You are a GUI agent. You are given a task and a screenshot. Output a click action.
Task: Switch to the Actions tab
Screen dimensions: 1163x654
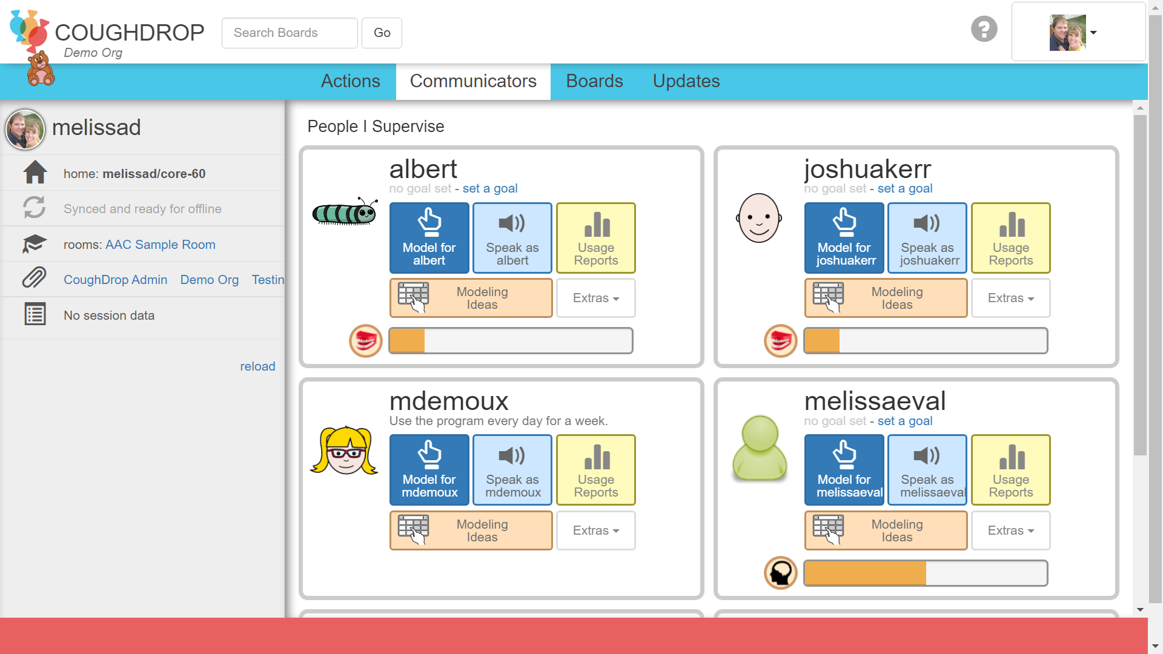351,81
